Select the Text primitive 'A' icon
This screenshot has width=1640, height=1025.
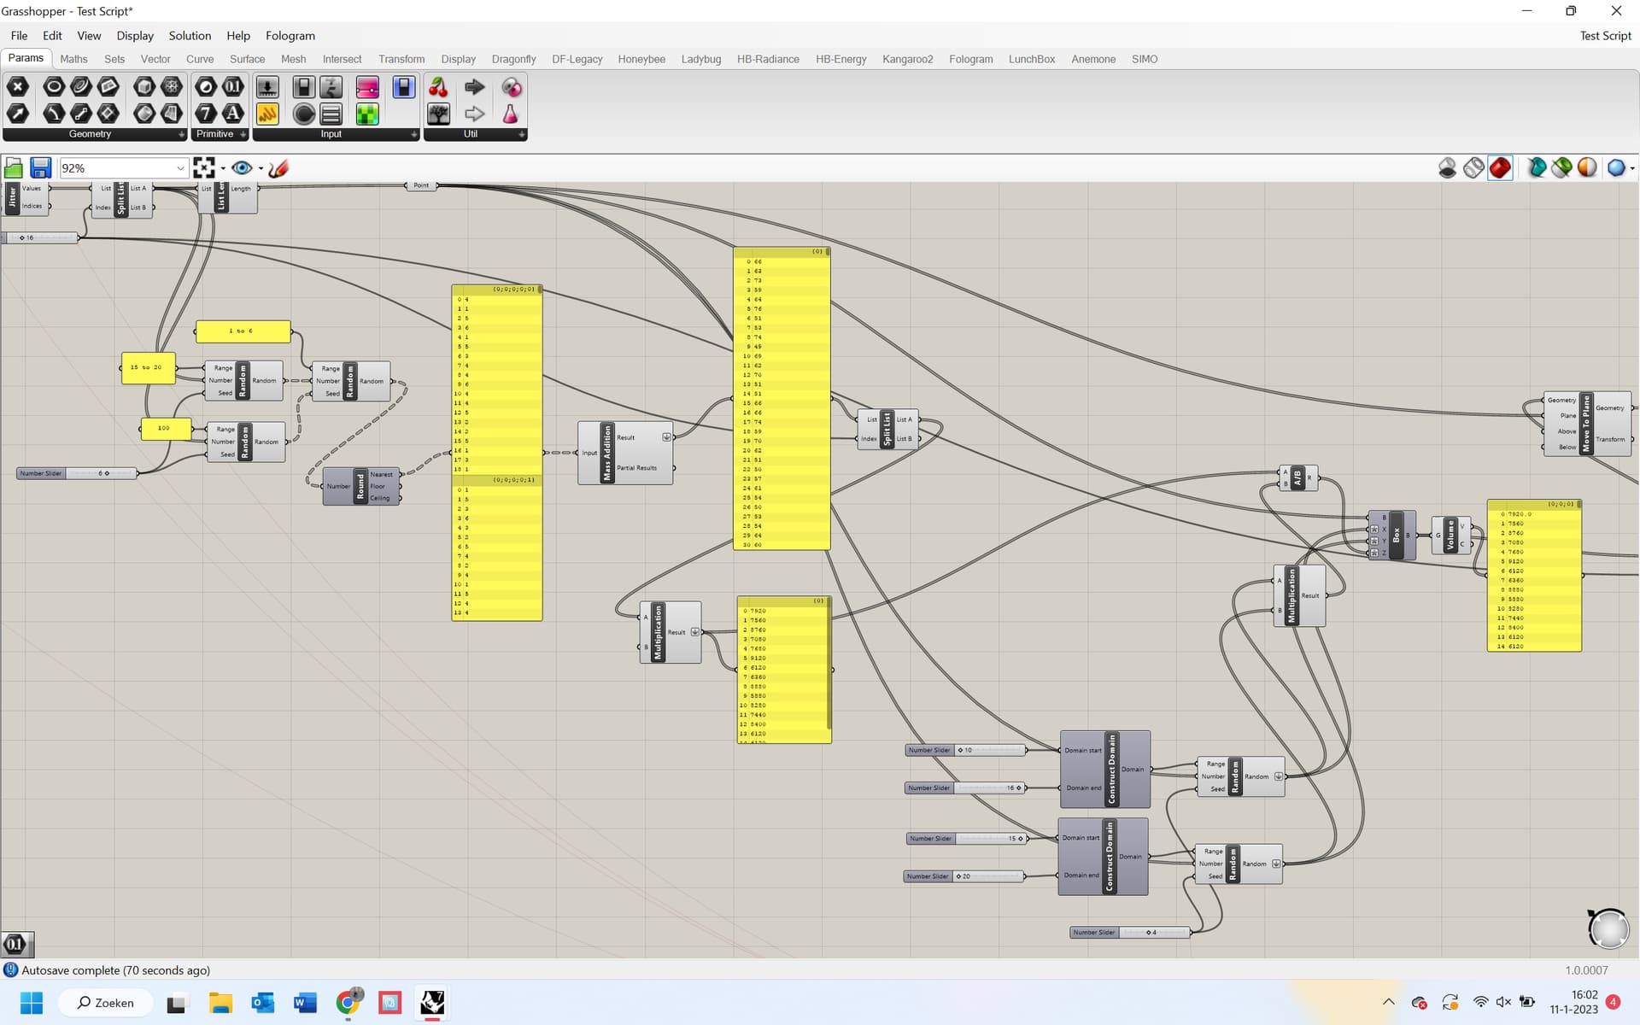point(232,114)
